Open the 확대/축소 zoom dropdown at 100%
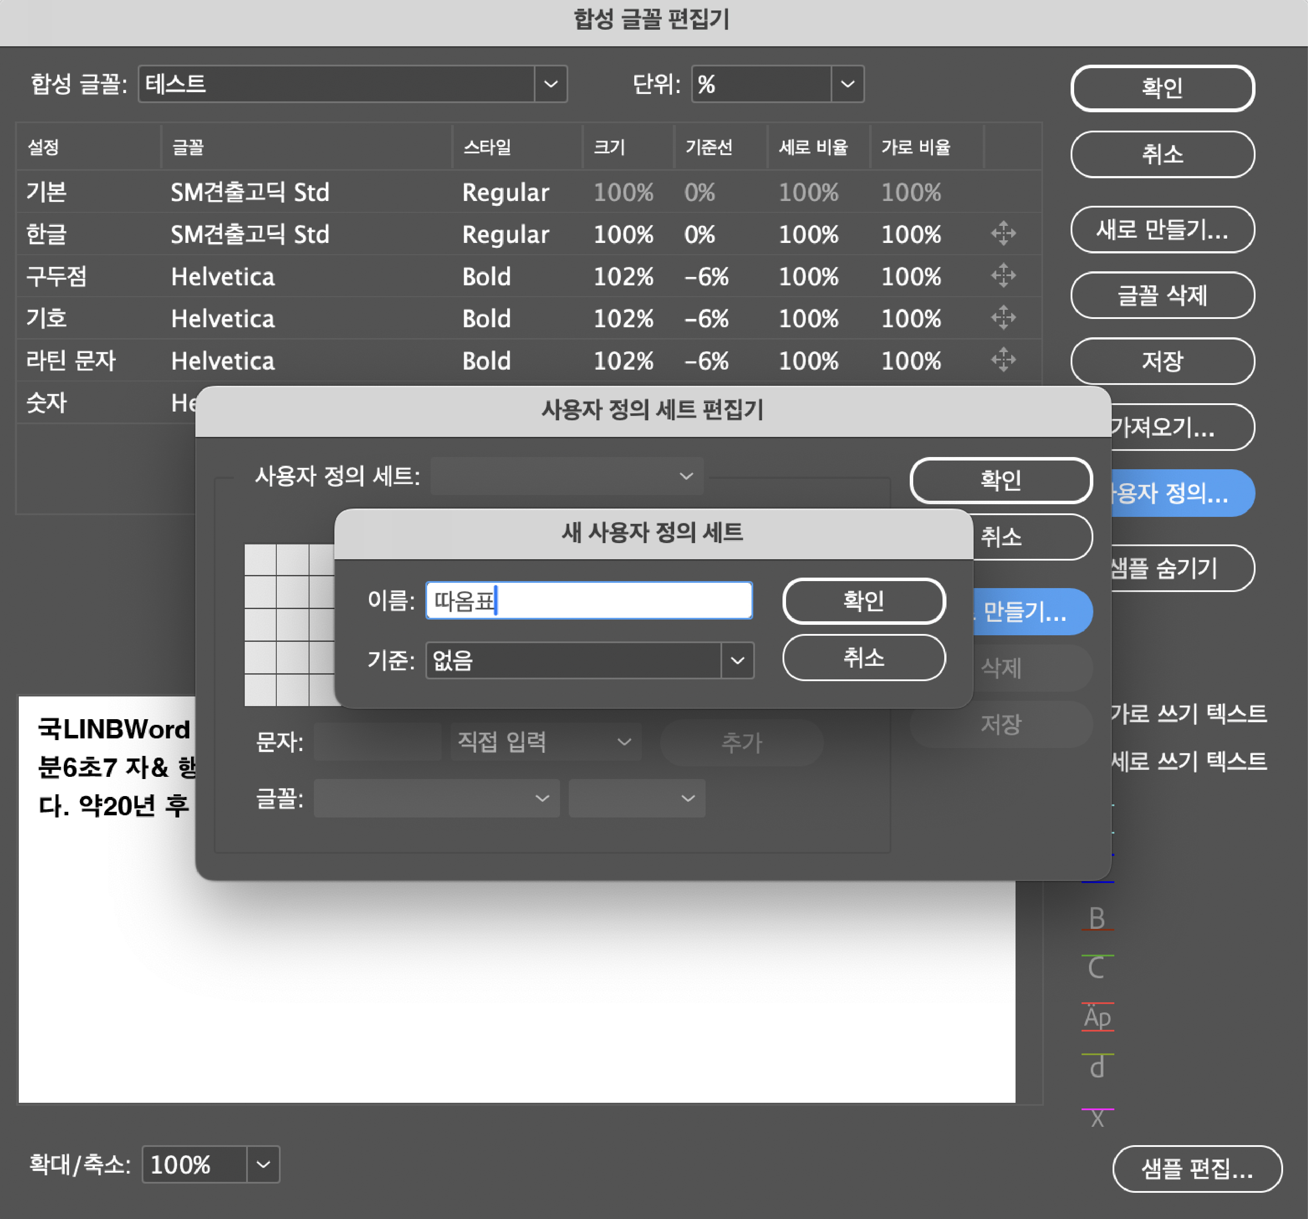This screenshot has width=1308, height=1219. [x=263, y=1164]
